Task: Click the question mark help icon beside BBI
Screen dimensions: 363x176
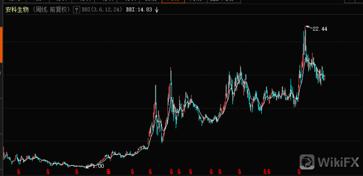Action: tap(76, 10)
